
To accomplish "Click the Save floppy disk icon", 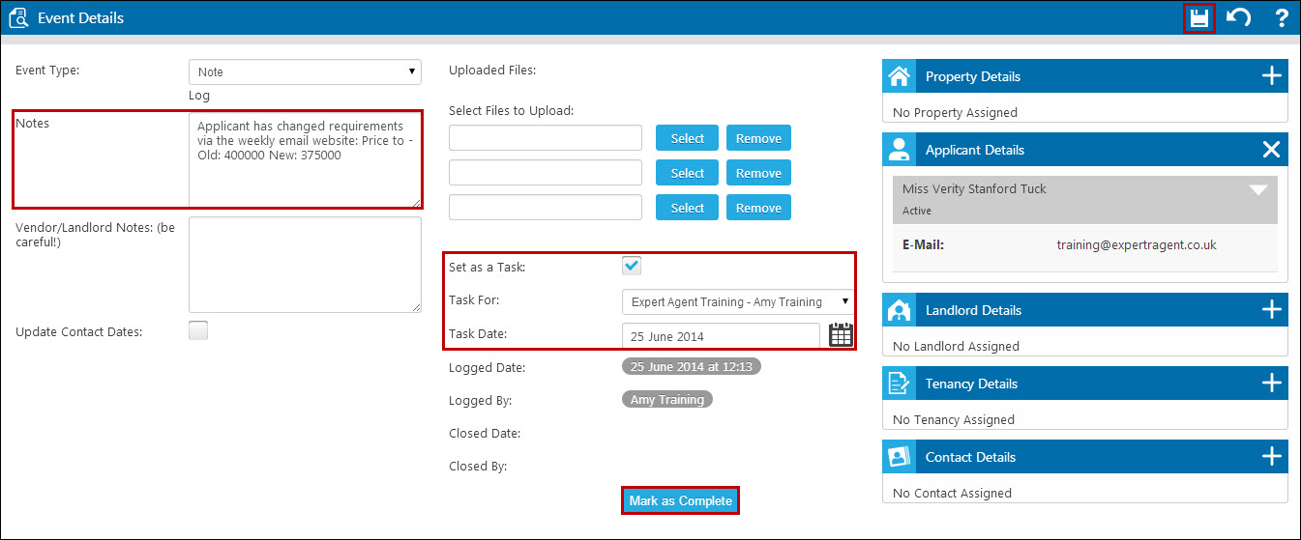I will pyautogui.click(x=1199, y=17).
